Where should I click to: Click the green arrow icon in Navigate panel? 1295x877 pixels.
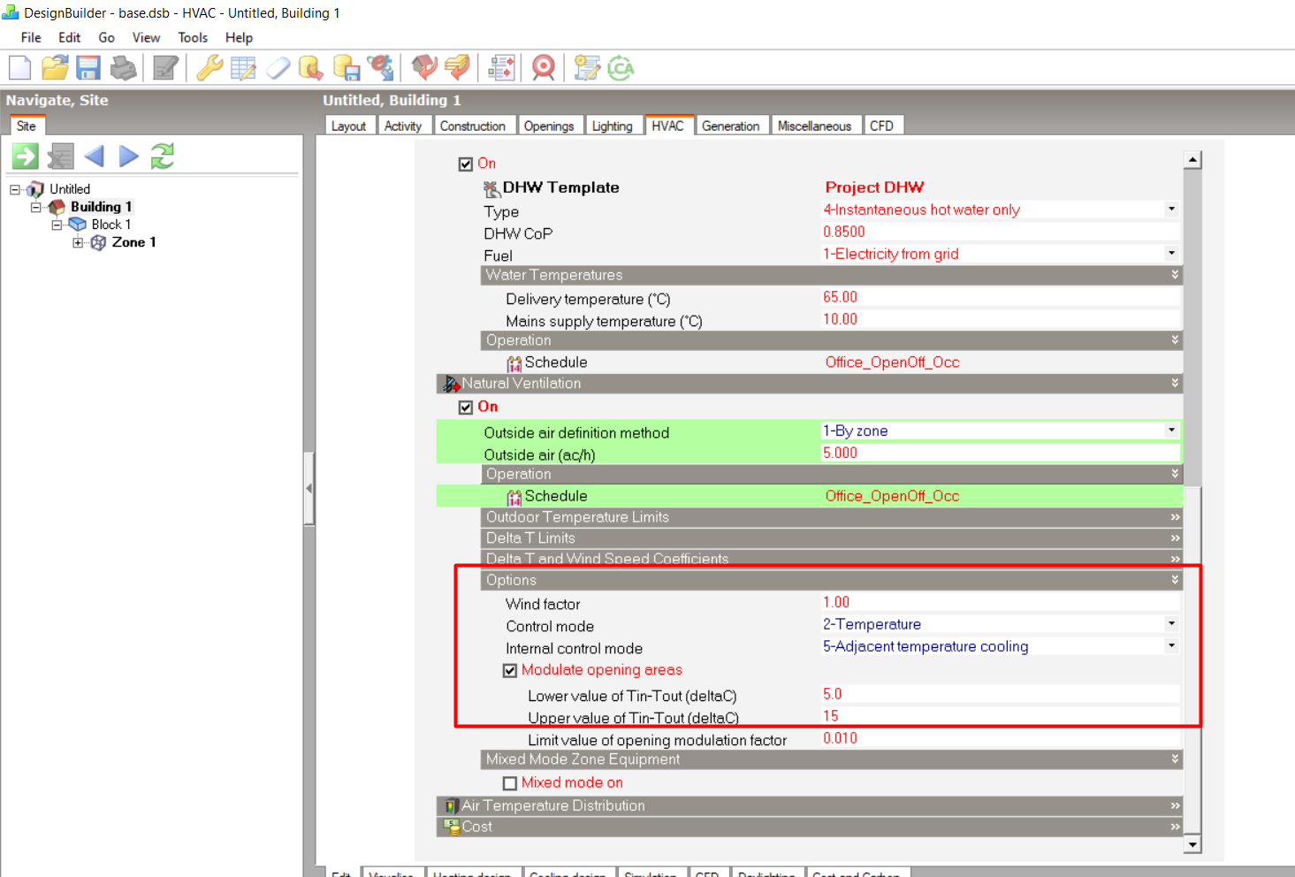click(x=25, y=156)
